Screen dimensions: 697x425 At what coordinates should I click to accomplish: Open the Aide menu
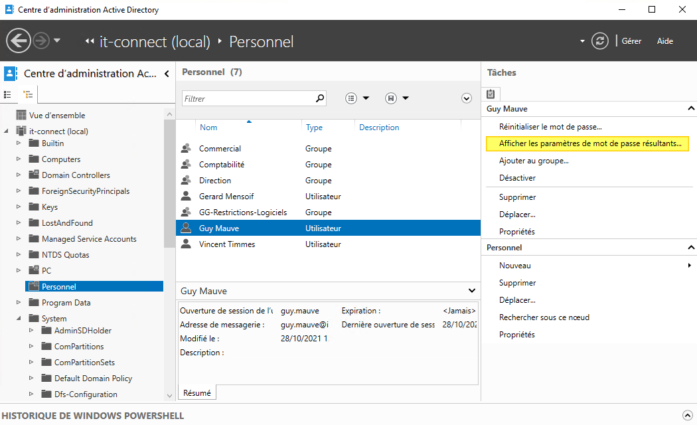664,41
